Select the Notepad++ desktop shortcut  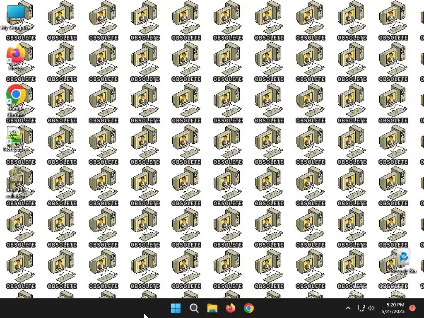(x=16, y=138)
